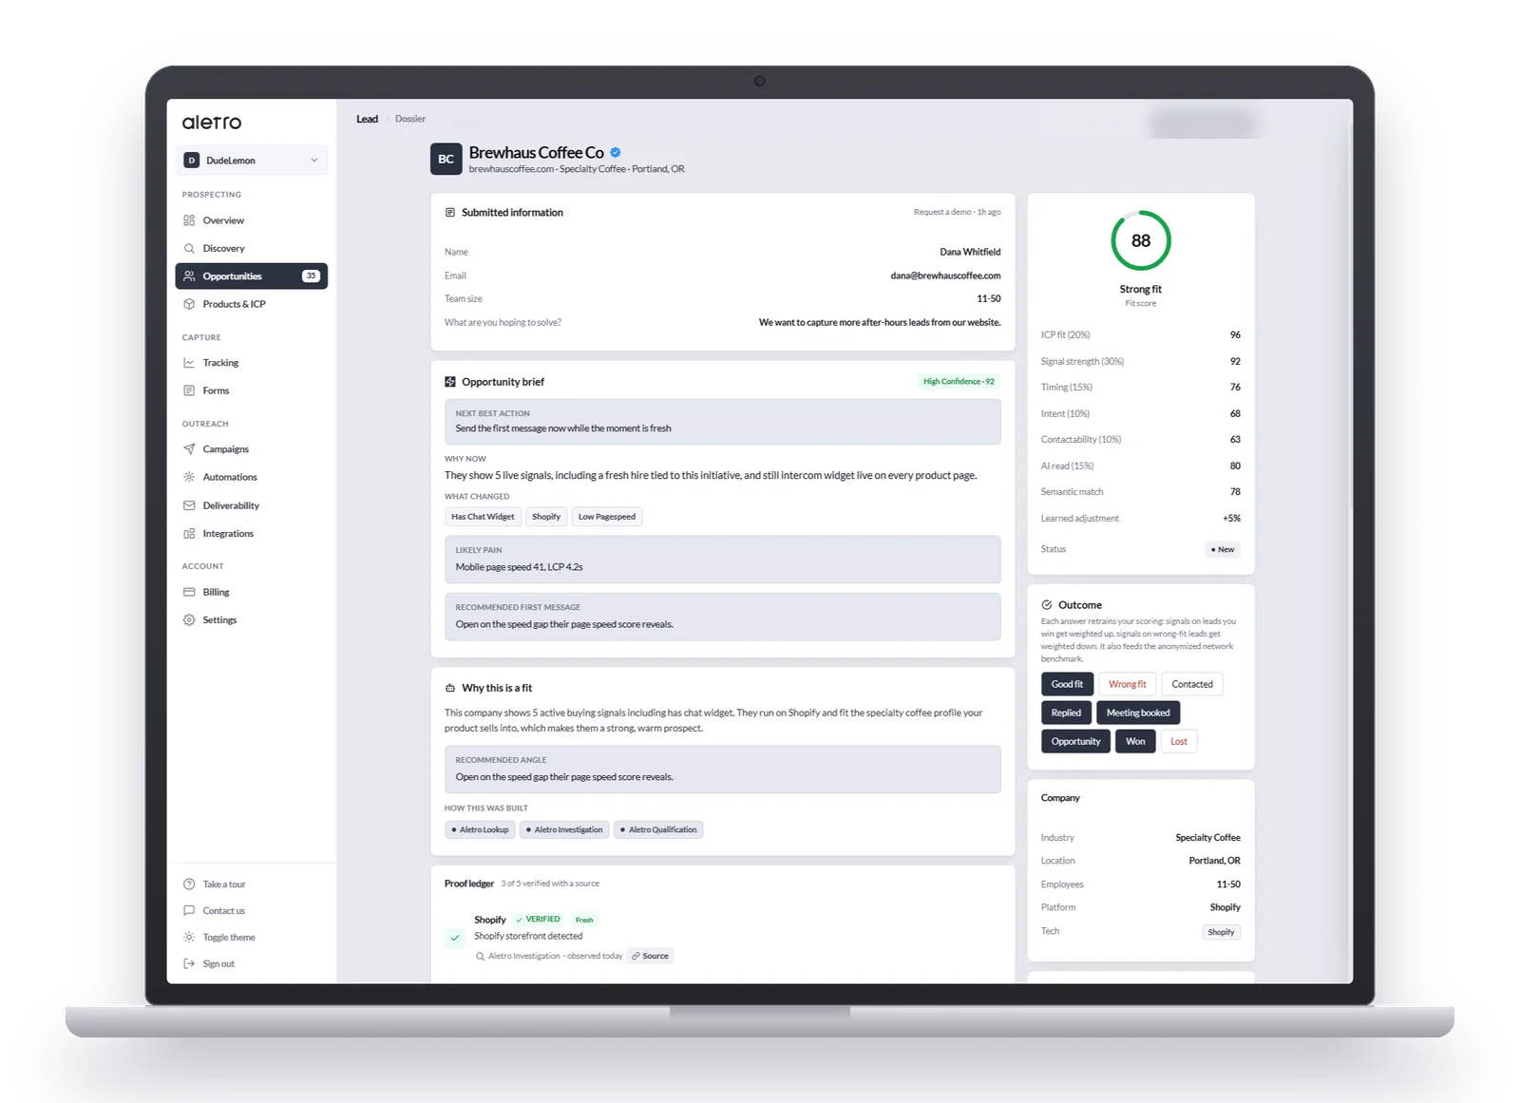Click the Lead breadcrumb link

[x=367, y=119]
